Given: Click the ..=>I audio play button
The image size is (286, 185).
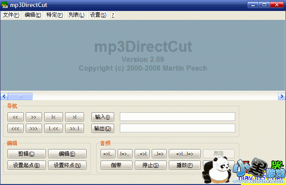Looking at the screenshot, I should (x=142, y=154).
